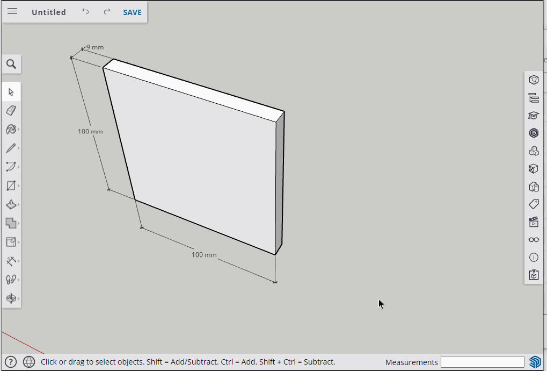
Task: Open the Materials cube panel
Action: [x=534, y=169]
